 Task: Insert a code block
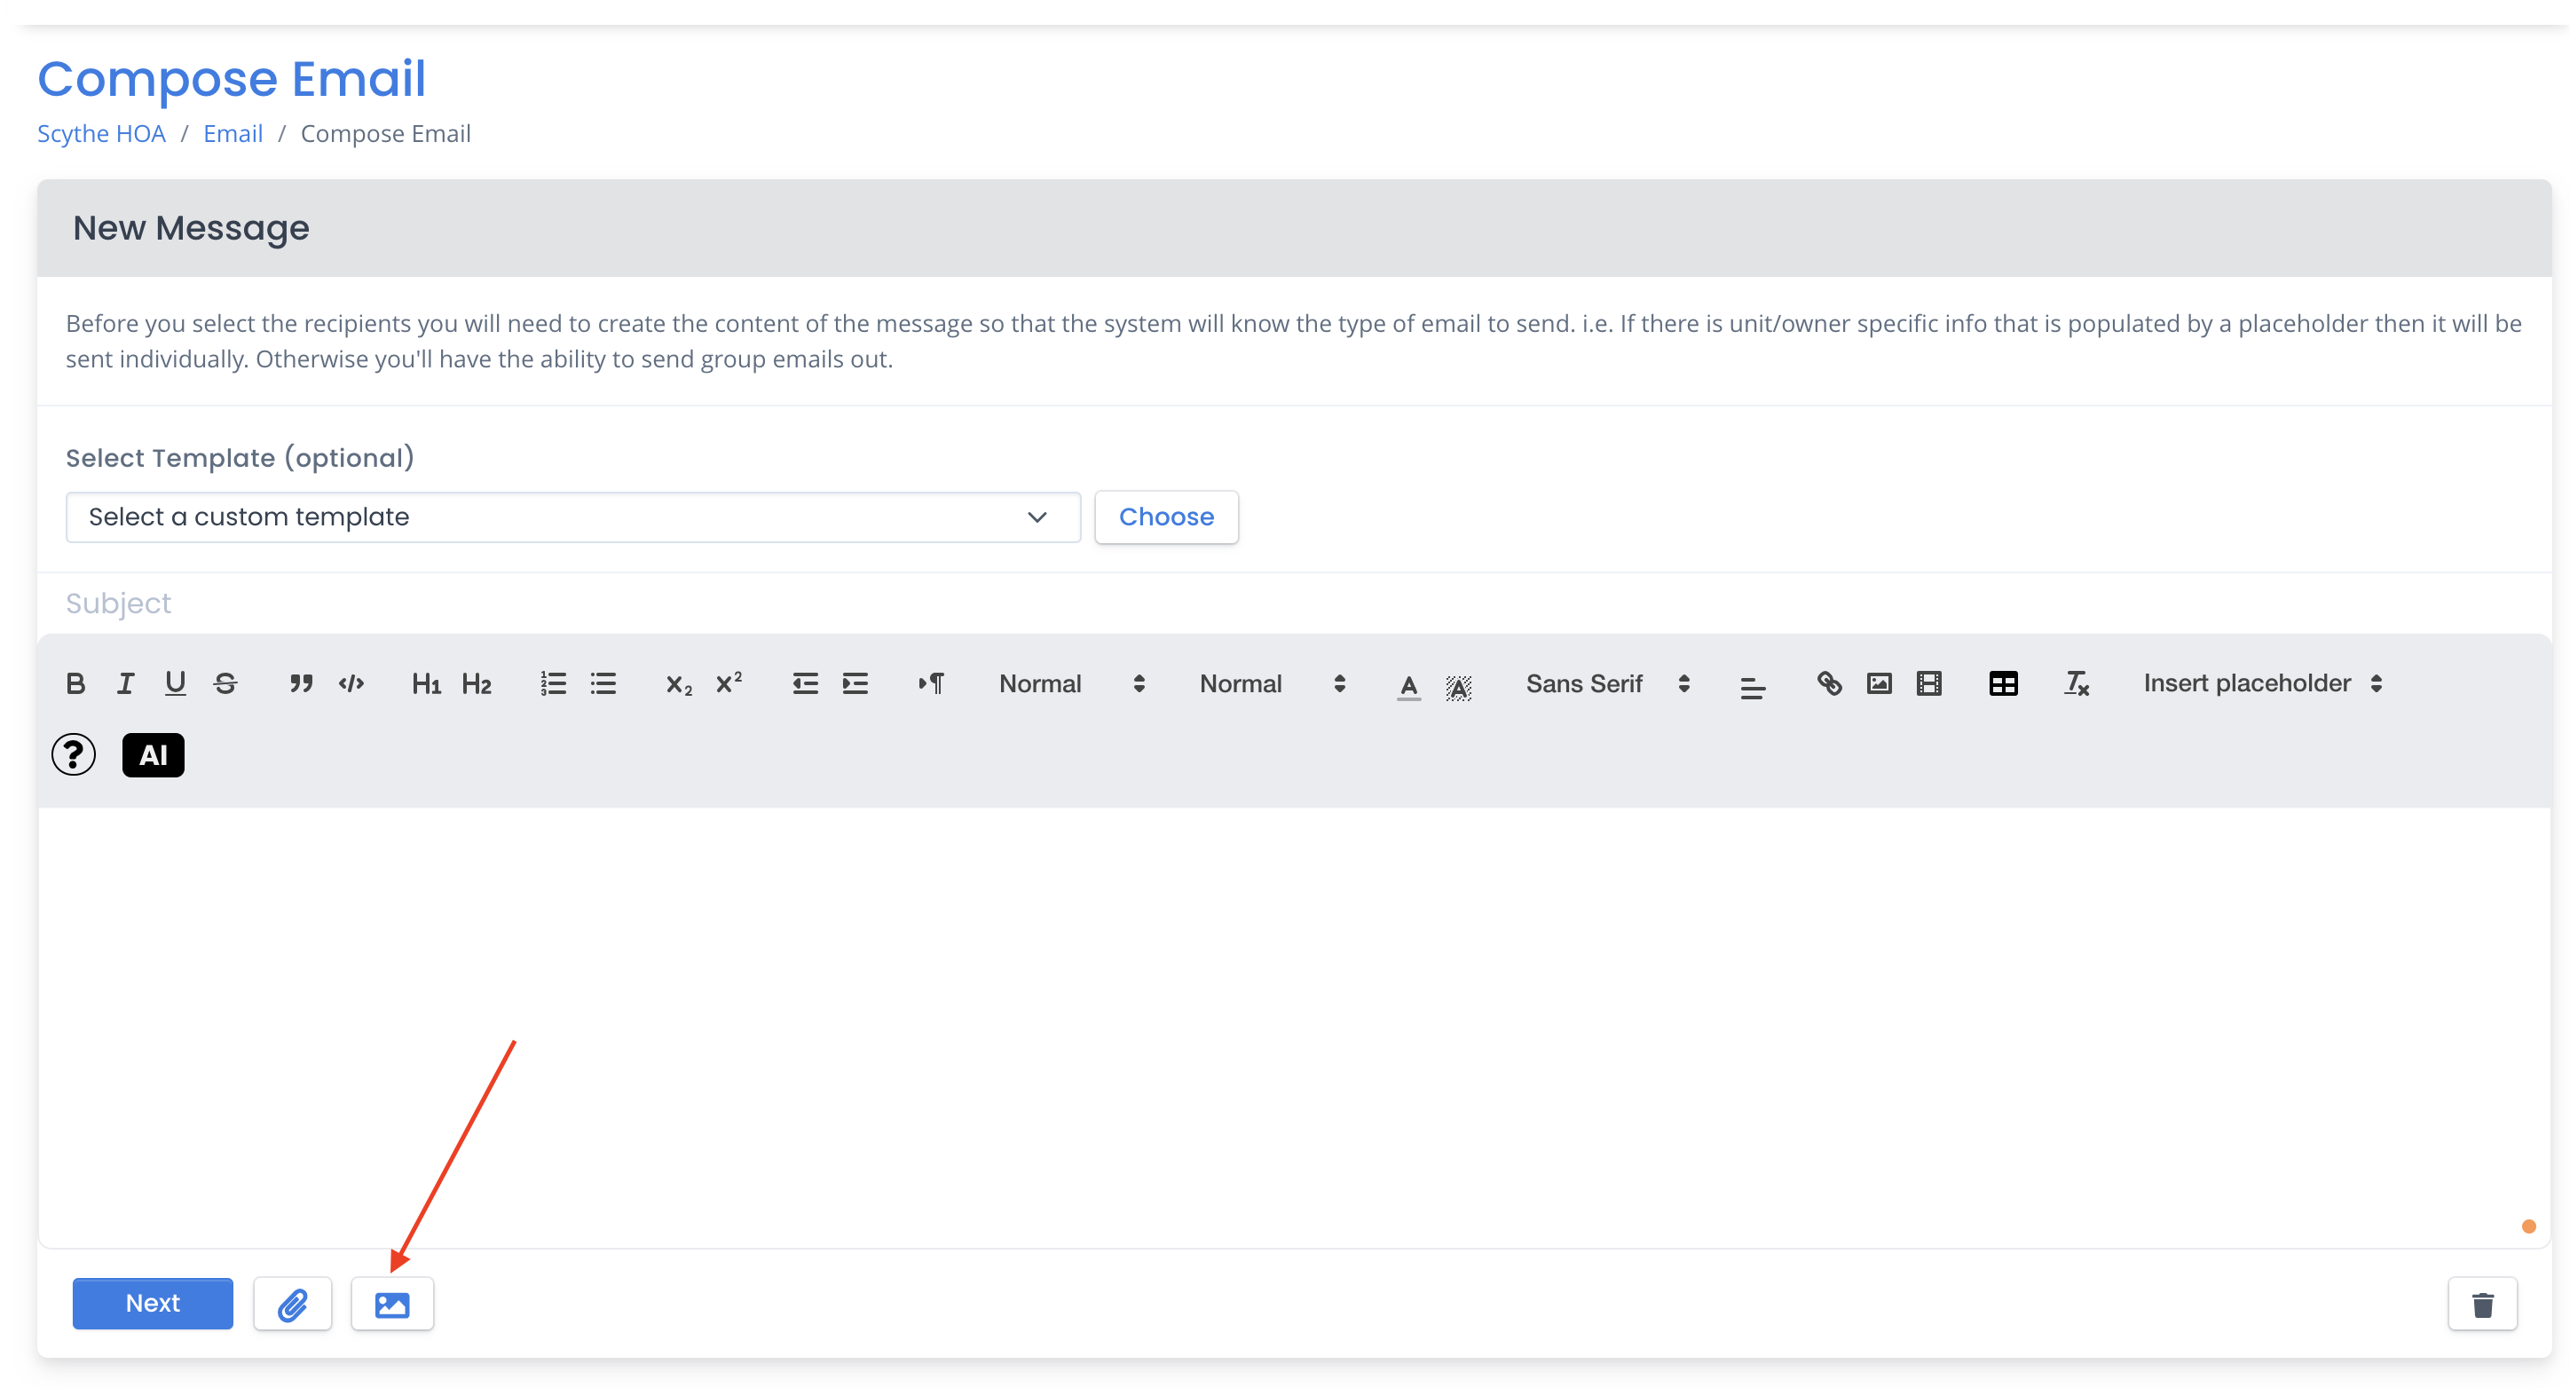coord(351,683)
